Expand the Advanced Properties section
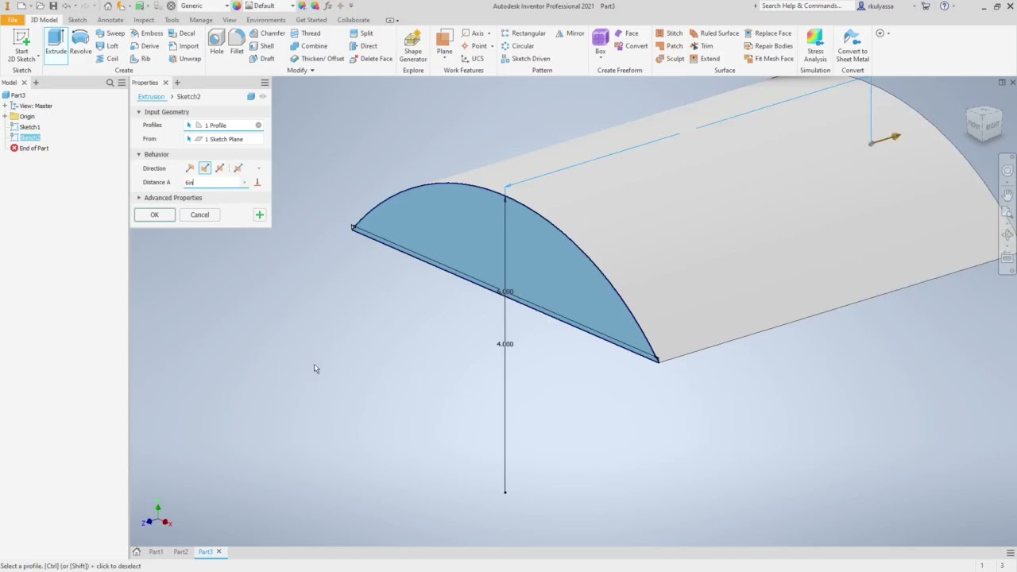The width and height of the screenshot is (1017, 572). pyautogui.click(x=139, y=198)
